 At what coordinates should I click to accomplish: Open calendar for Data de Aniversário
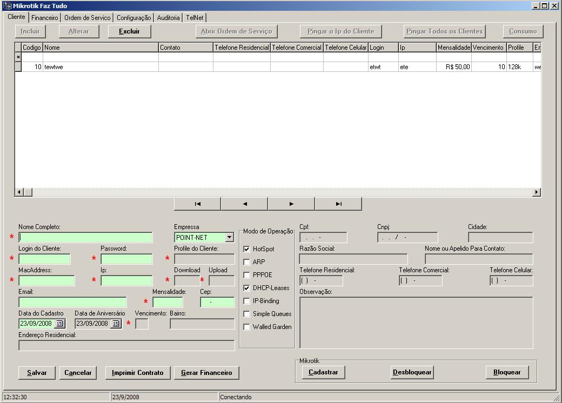[x=116, y=324]
